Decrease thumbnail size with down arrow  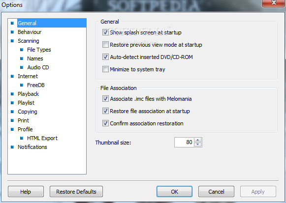pyautogui.click(x=198, y=145)
